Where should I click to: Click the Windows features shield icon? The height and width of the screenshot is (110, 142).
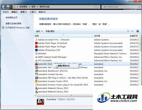(x=3, y=28)
